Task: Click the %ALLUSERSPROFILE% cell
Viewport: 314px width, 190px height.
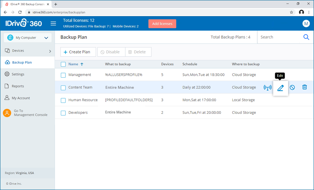Action: (x=124, y=75)
